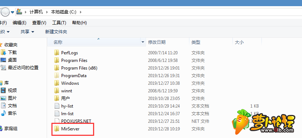Select the hy-list text file icon

click(56, 106)
